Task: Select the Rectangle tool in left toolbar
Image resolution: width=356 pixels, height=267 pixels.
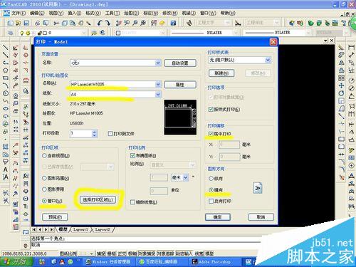Action: pos(5,78)
